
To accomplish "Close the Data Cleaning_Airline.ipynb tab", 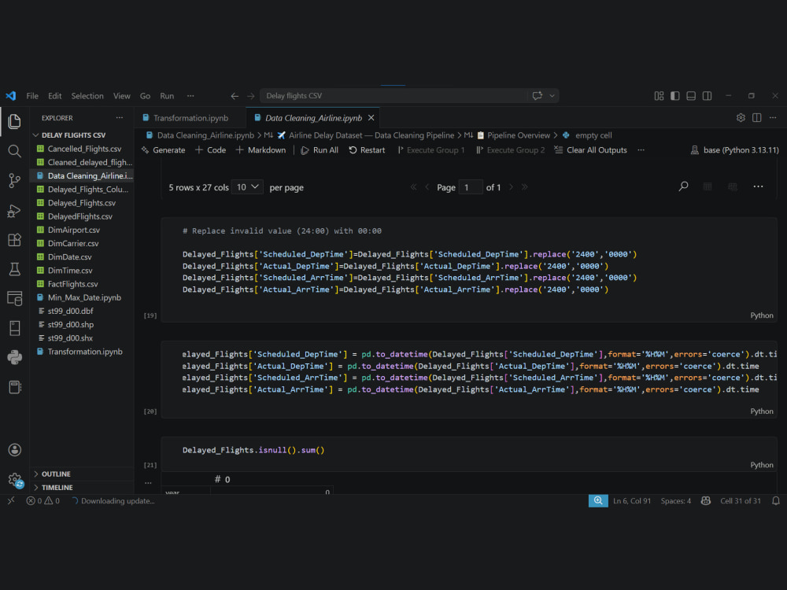I will tap(371, 118).
